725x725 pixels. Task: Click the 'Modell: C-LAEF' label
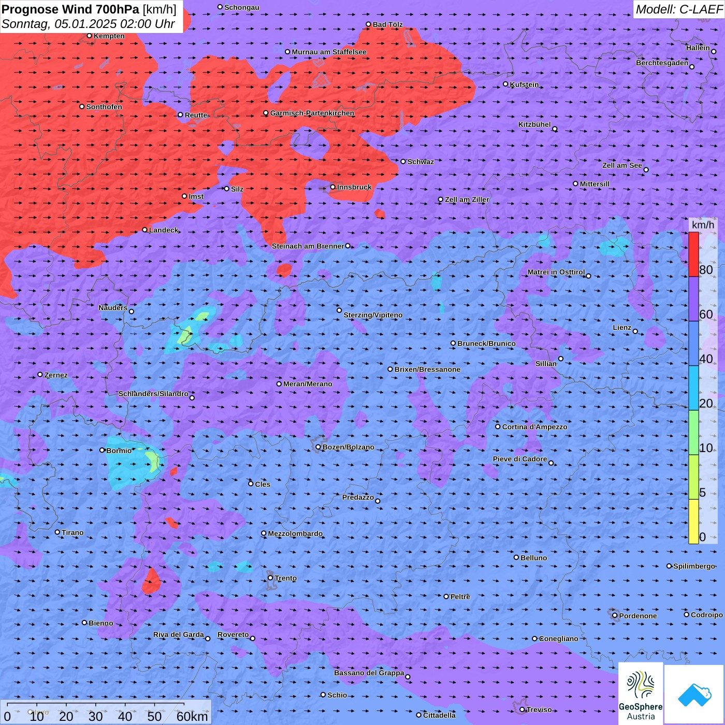[679, 9]
